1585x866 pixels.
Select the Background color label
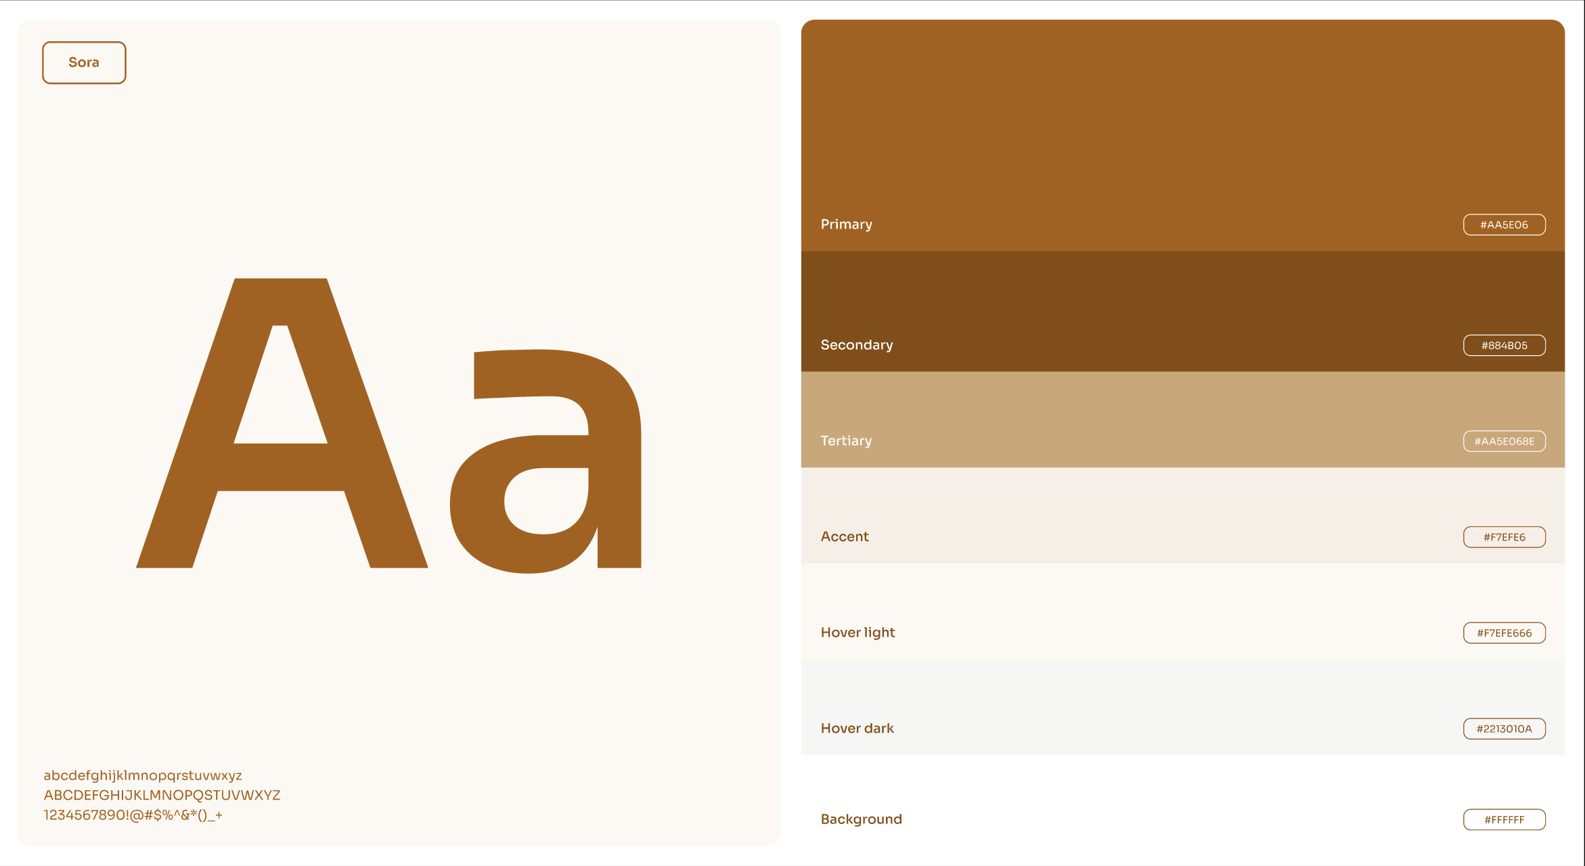click(861, 819)
